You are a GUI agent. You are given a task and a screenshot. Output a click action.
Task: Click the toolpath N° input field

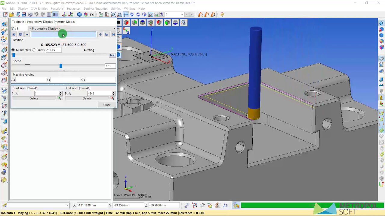pos(22,28)
